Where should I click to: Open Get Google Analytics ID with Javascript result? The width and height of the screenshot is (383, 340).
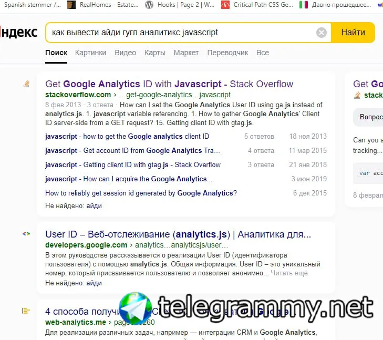(x=169, y=84)
